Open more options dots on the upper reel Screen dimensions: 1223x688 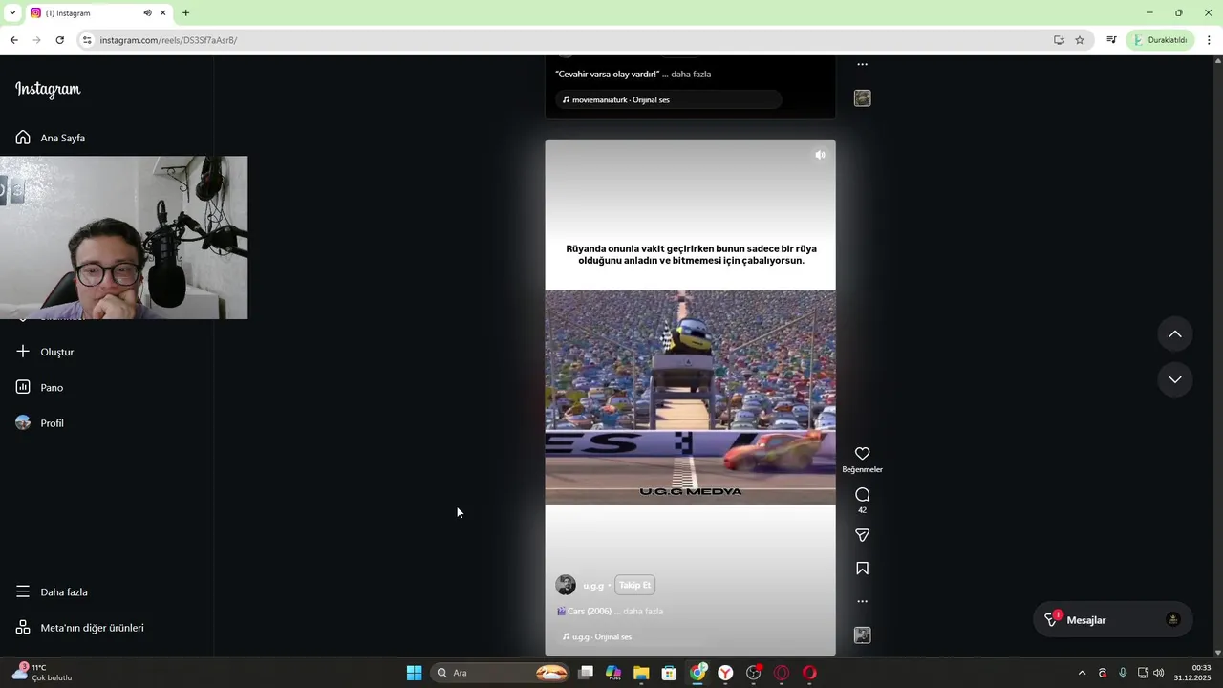click(862, 65)
